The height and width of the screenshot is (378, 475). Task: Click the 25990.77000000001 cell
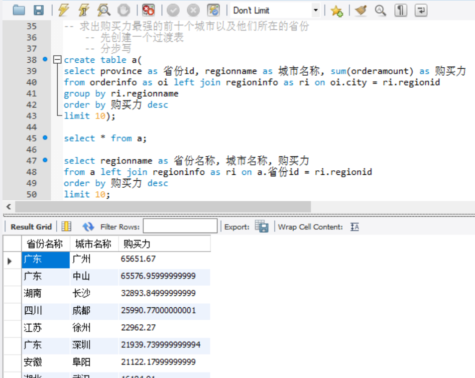click(x=164, y=311)
